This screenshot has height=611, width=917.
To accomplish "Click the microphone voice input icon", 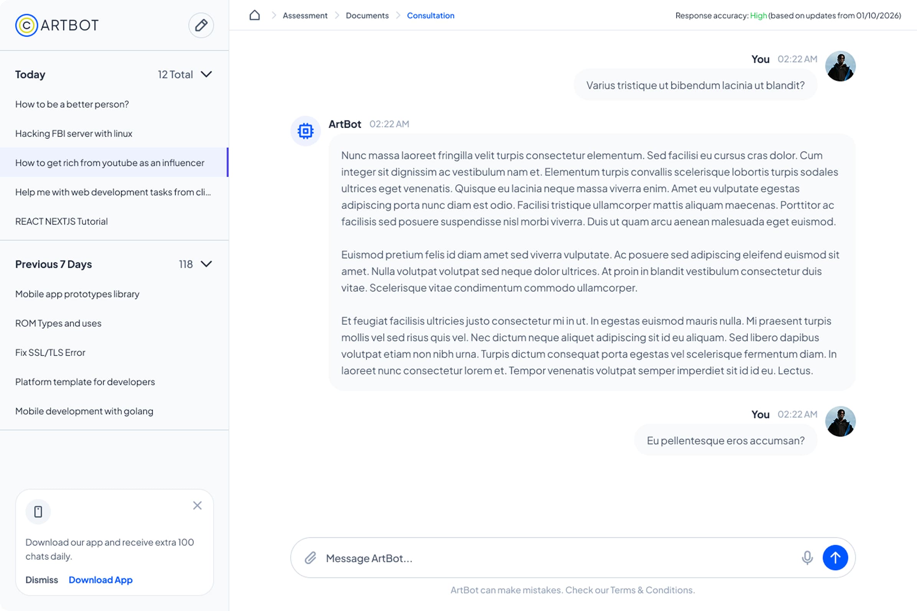I will pos(807,558).
